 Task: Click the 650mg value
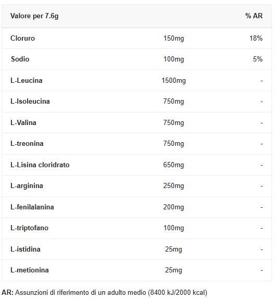tap(173, 165)
